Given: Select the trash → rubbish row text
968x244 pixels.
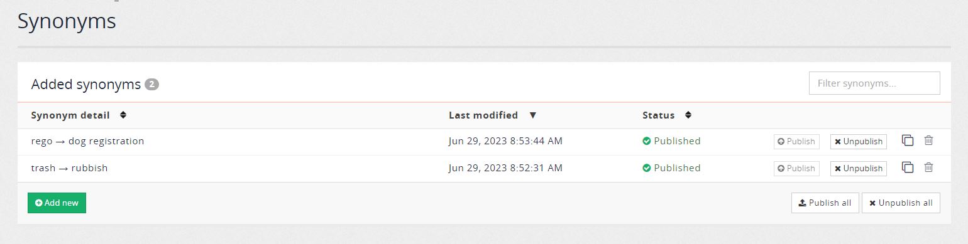Looking at the screenshot, I should point(69,168).
